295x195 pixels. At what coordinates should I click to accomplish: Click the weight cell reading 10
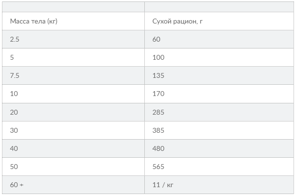coord(73,94)
